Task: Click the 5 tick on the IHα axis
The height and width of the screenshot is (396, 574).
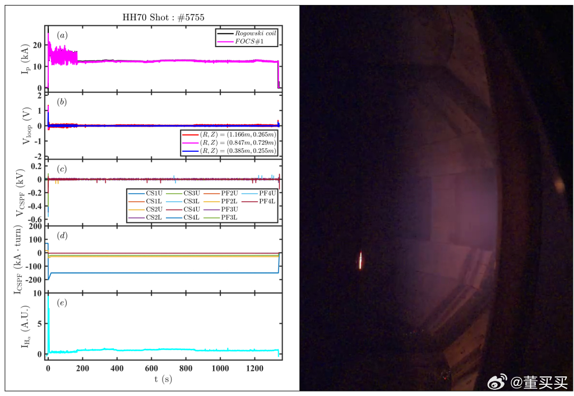Action: (x=40, y=324)
